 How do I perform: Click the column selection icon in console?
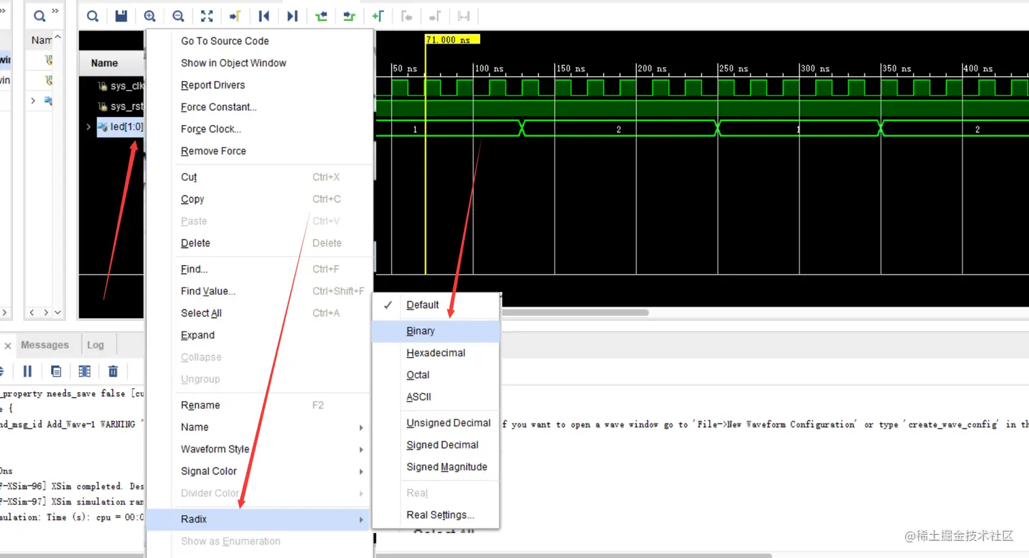coord(84,371)
